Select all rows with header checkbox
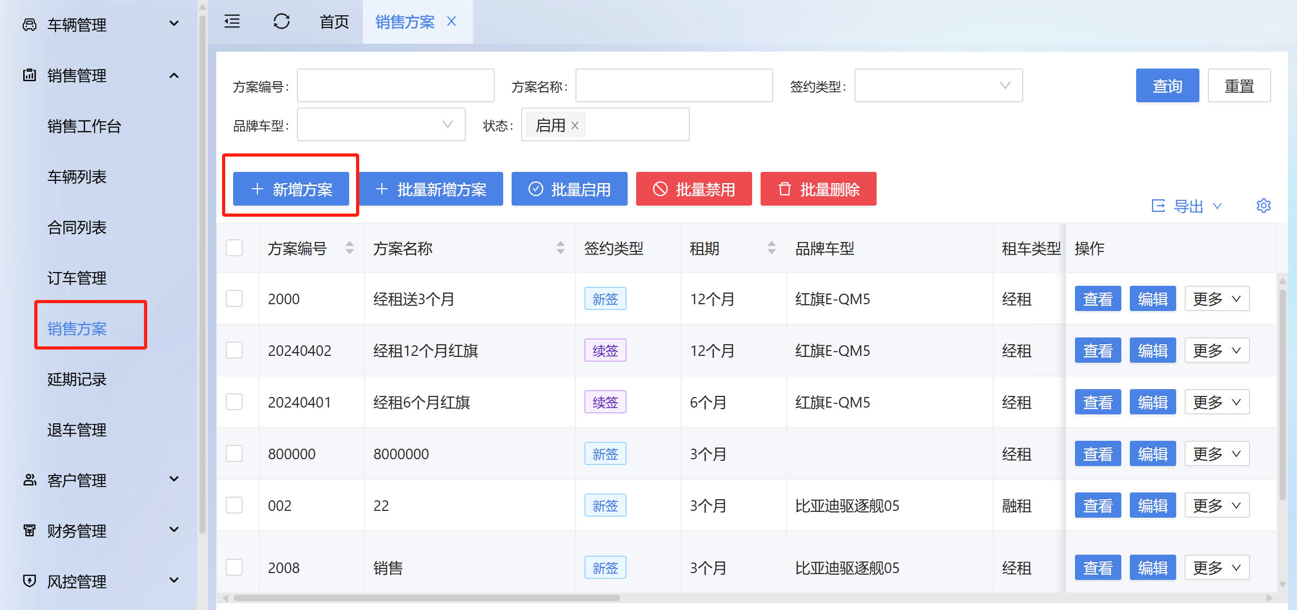This screenshot has width=1297, height=610. 234,248
